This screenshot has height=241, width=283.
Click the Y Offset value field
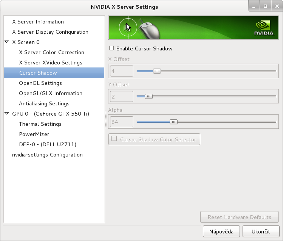121,96
